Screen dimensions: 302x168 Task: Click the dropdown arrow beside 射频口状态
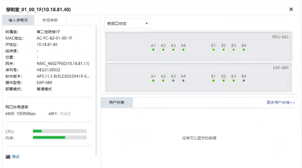click(x=147, y=23)
